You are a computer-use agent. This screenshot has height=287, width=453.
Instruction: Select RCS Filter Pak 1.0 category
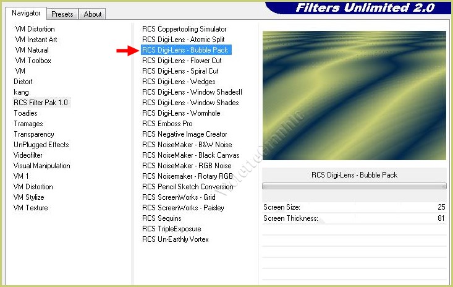[41, 103]
